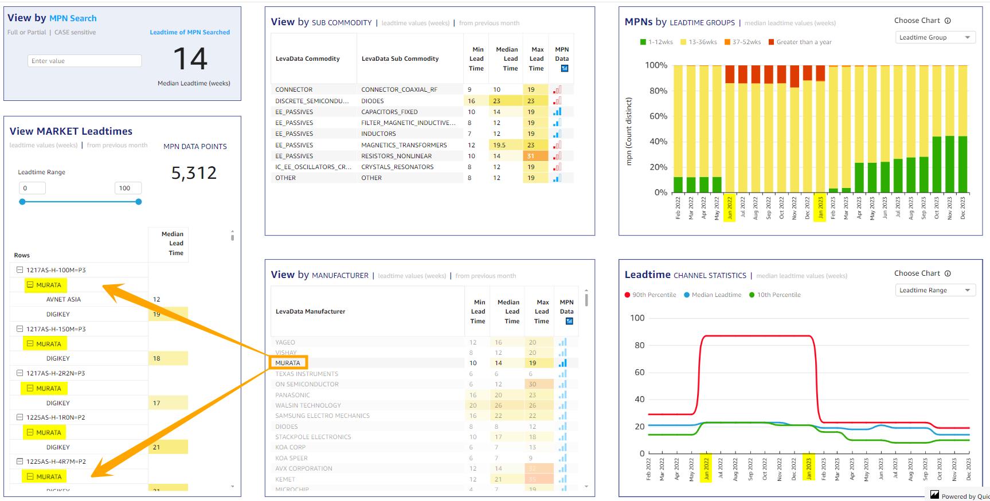
Task: Click the MPN data bar icon in the MURATA manufacturer row
Action: click(562, 363)
